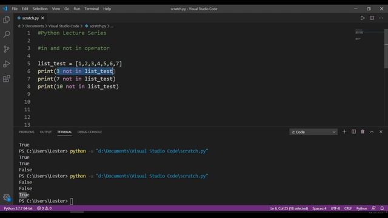
Task: Click highlighted 'True' terminal output
Action: (24, 195)
